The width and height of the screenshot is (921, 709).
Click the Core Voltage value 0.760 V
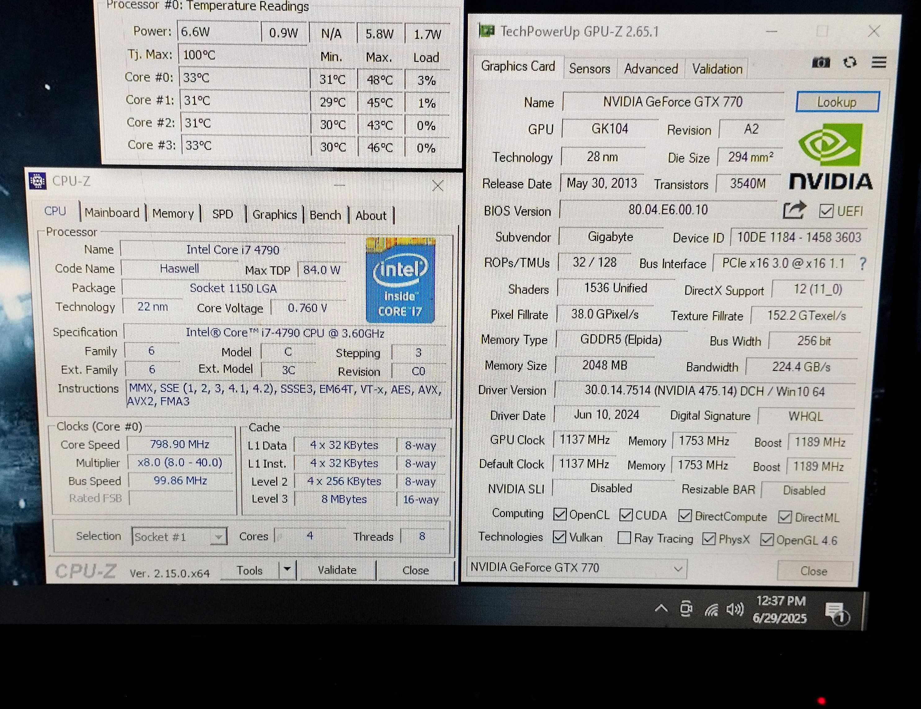(308, 308)
